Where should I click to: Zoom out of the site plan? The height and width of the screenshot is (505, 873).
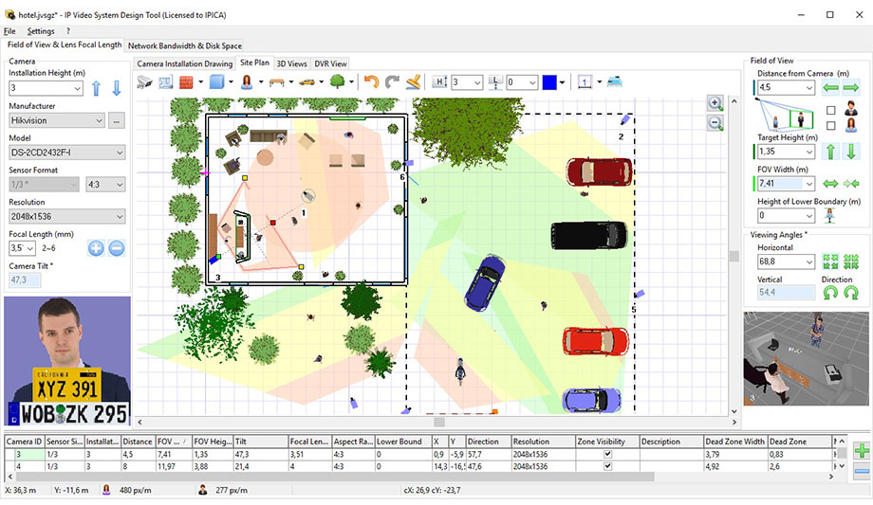click(x=715, y=123)
